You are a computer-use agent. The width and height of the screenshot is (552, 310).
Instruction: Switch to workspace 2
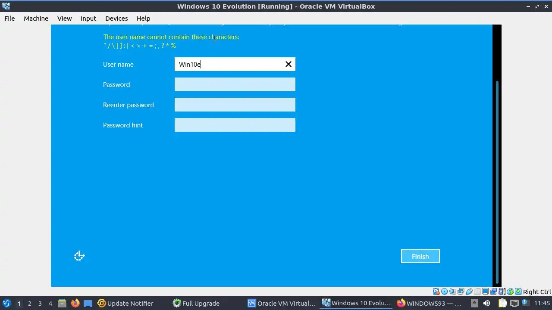pos(29,303)
